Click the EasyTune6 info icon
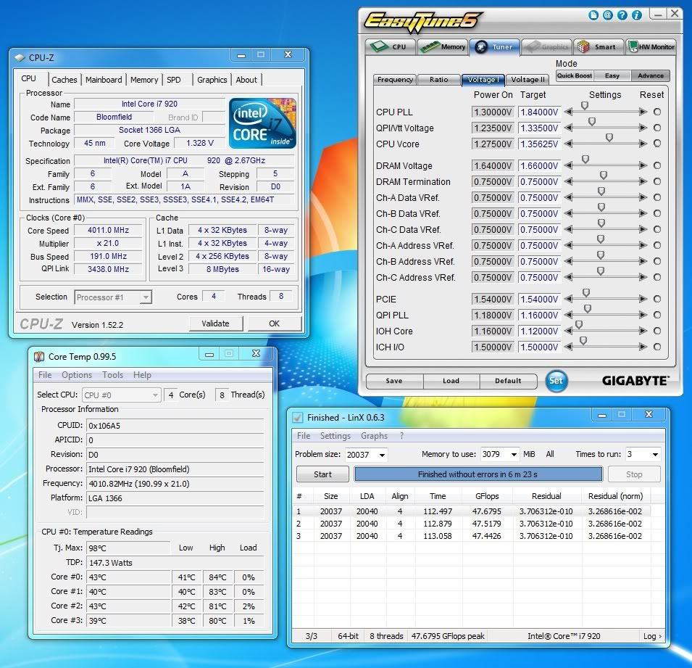 pos(637,15)
